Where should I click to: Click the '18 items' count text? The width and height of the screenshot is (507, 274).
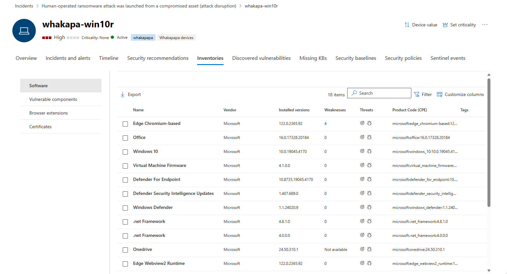pos(336,95)
